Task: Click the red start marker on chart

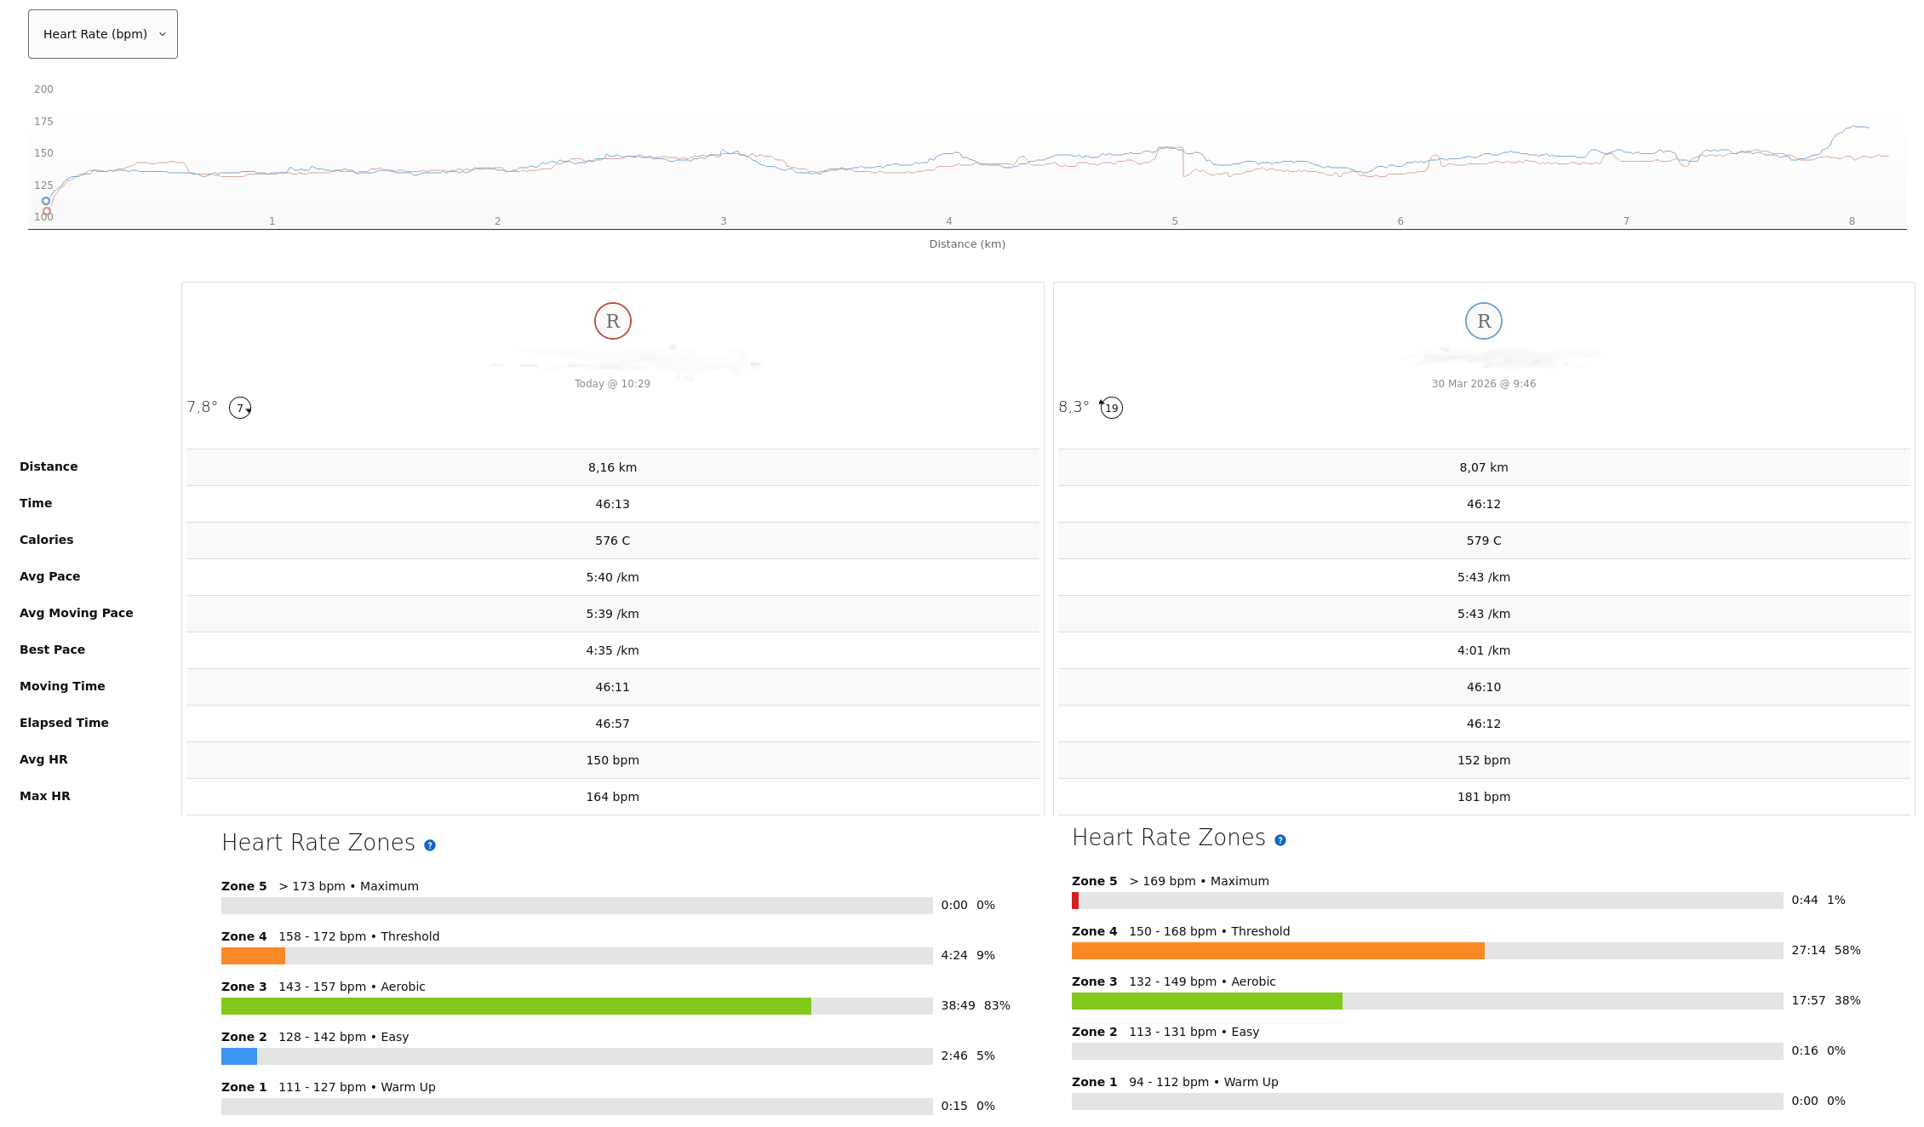Action: point(47,211)
